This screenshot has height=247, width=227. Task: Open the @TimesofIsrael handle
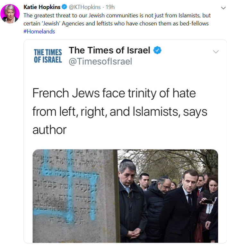click(100, 61)
